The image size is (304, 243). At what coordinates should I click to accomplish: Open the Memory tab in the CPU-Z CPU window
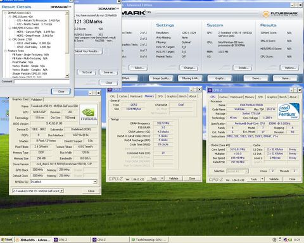(250, 97)
